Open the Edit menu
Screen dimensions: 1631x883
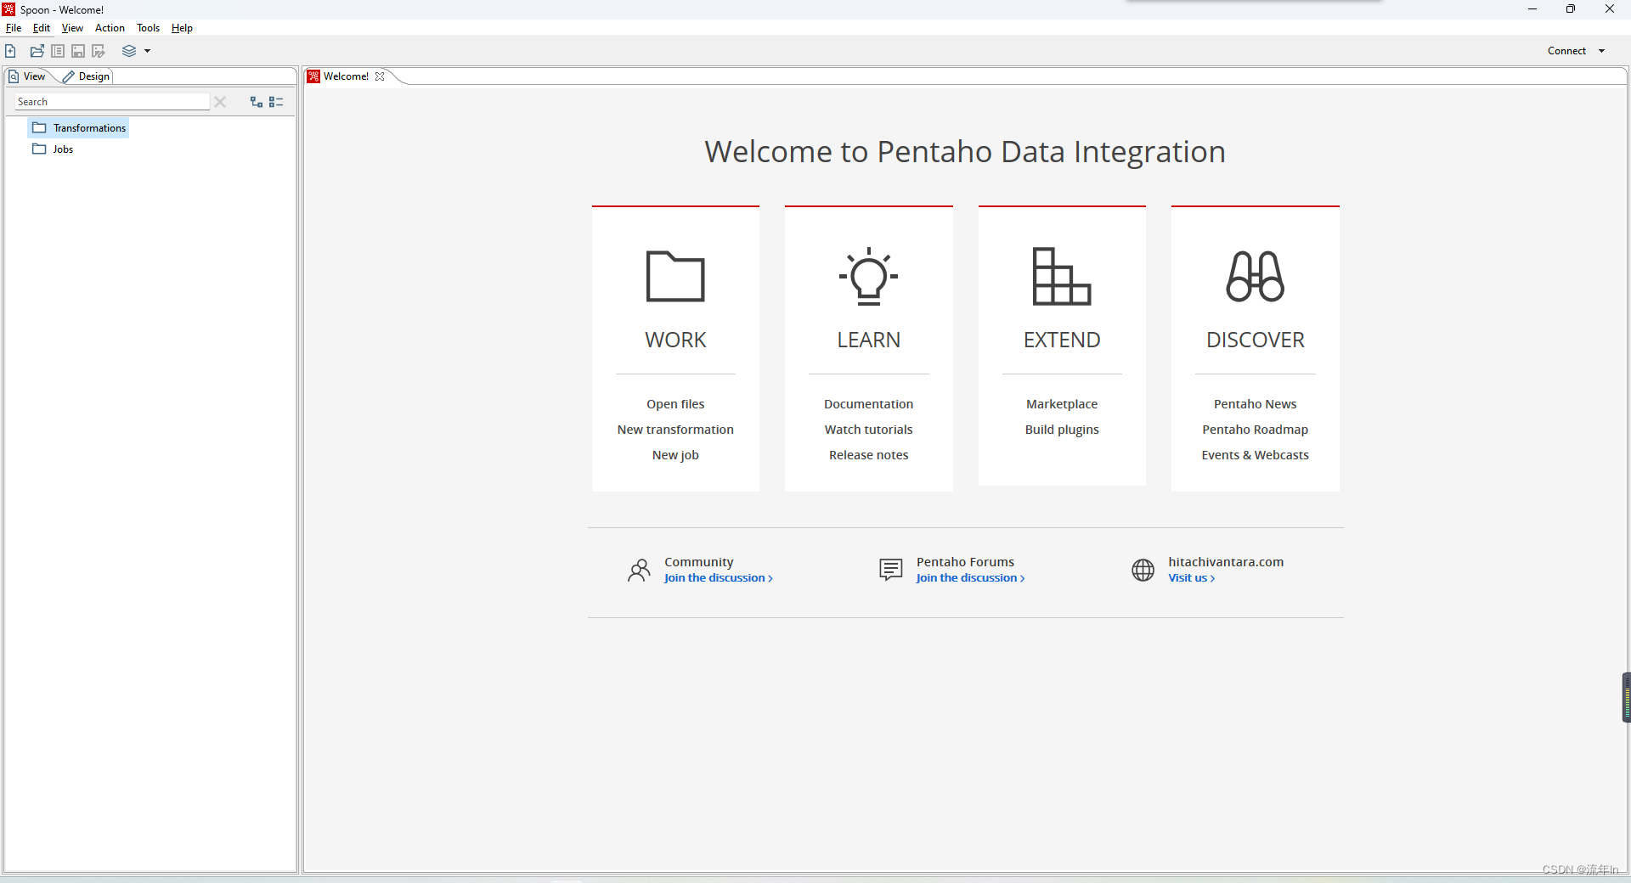pos(42,28)
